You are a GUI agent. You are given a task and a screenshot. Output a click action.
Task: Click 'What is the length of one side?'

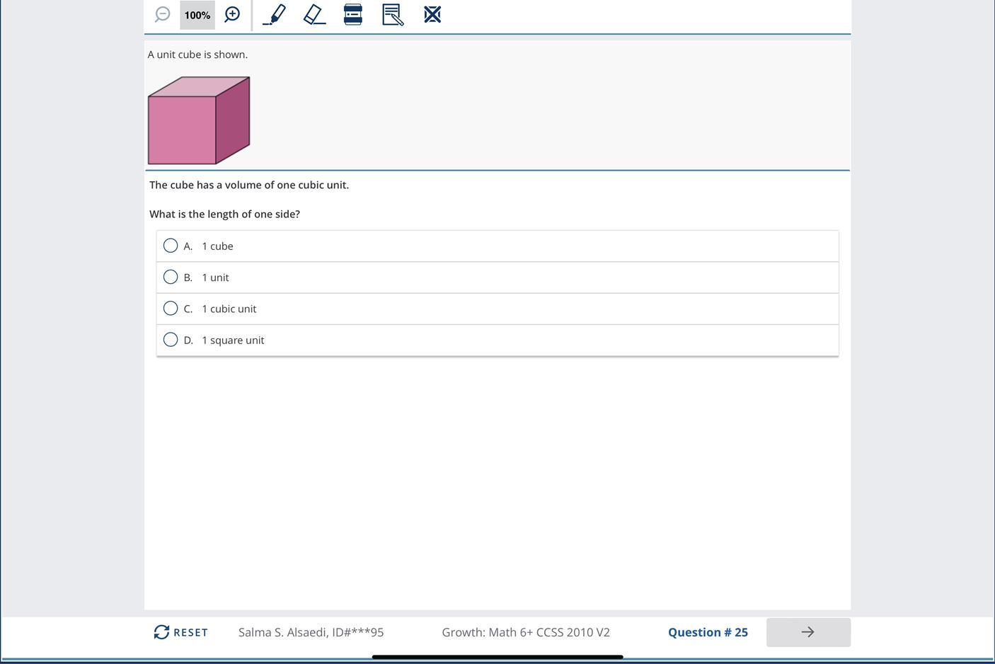coord(224,214)
